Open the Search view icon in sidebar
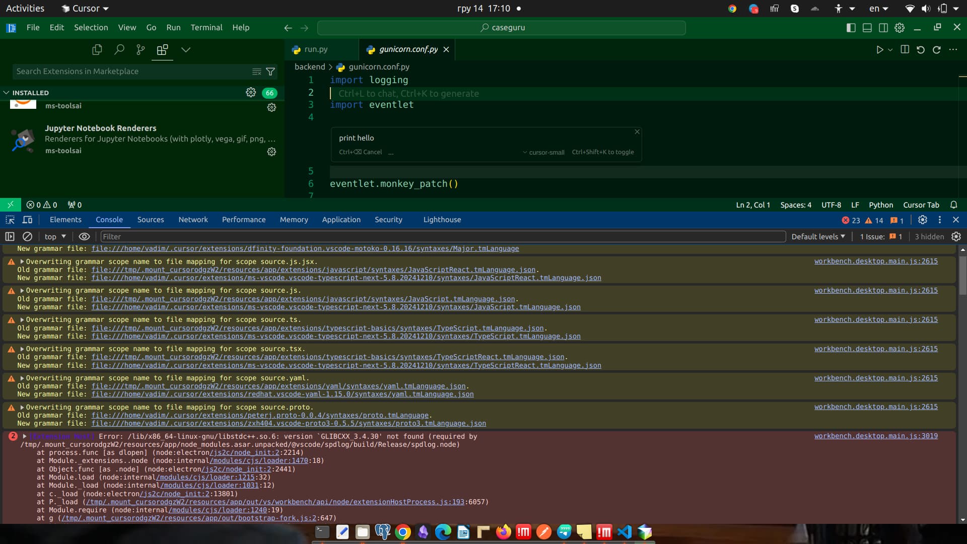Screen dimensions: 967x544 pos(119,49)
